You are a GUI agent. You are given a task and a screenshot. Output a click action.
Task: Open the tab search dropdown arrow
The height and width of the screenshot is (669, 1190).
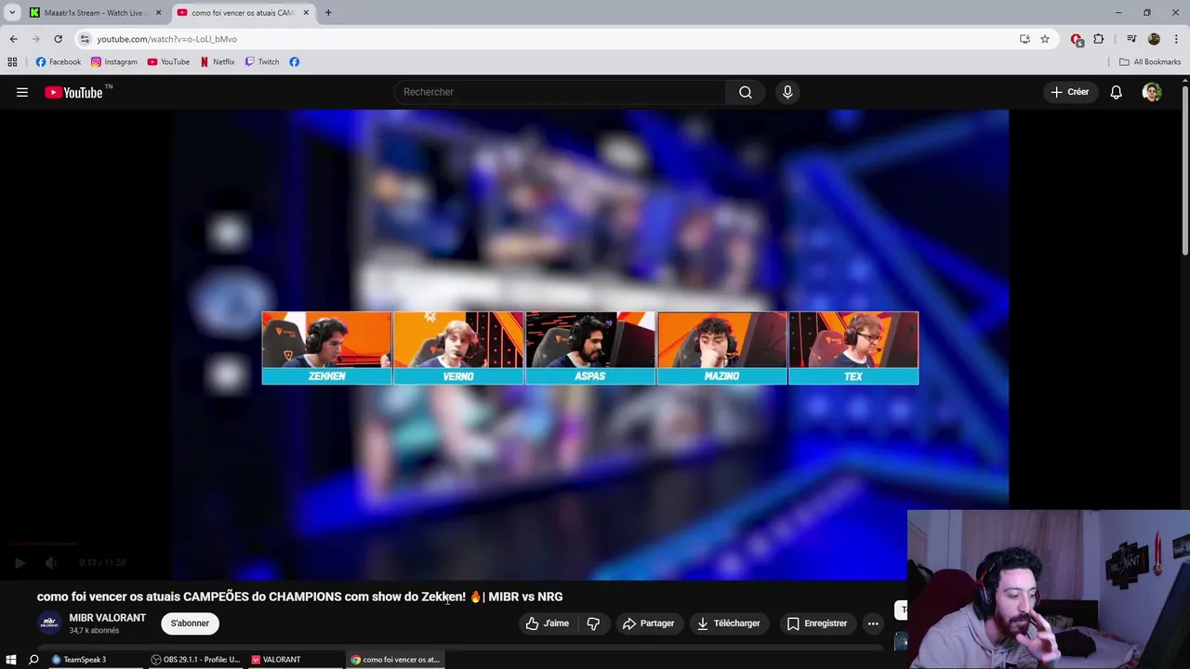coord(11,12)
